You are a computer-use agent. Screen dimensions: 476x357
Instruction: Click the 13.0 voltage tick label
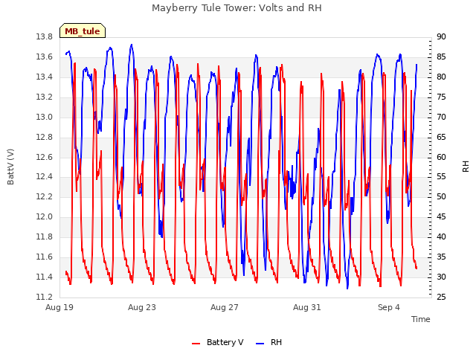[45, 118]
